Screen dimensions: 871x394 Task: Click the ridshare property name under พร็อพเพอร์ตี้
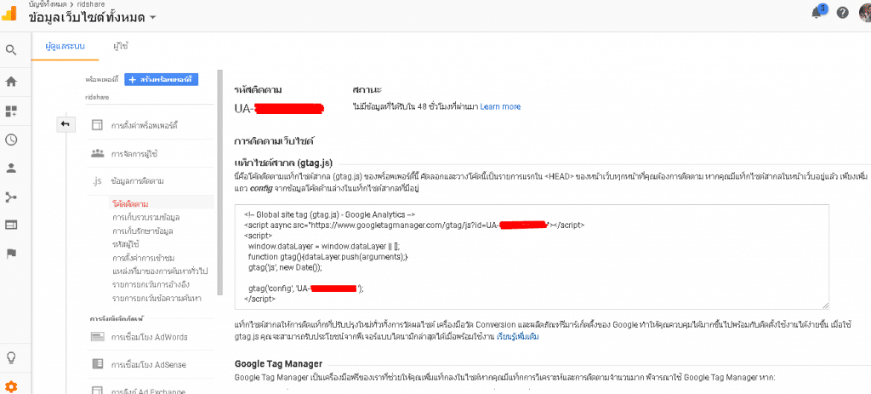coord(97,97)
